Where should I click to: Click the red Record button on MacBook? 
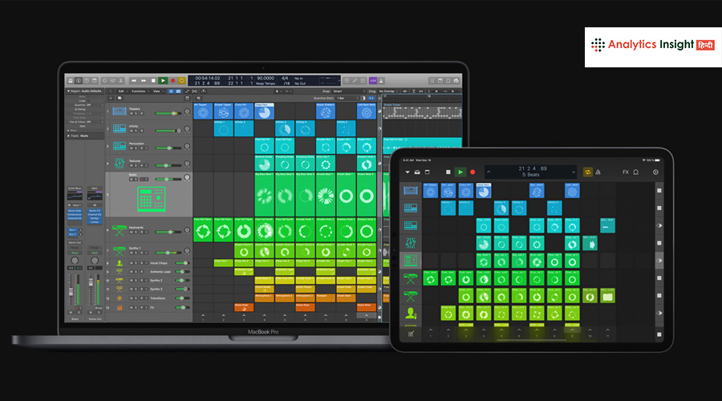coord(173,80)
